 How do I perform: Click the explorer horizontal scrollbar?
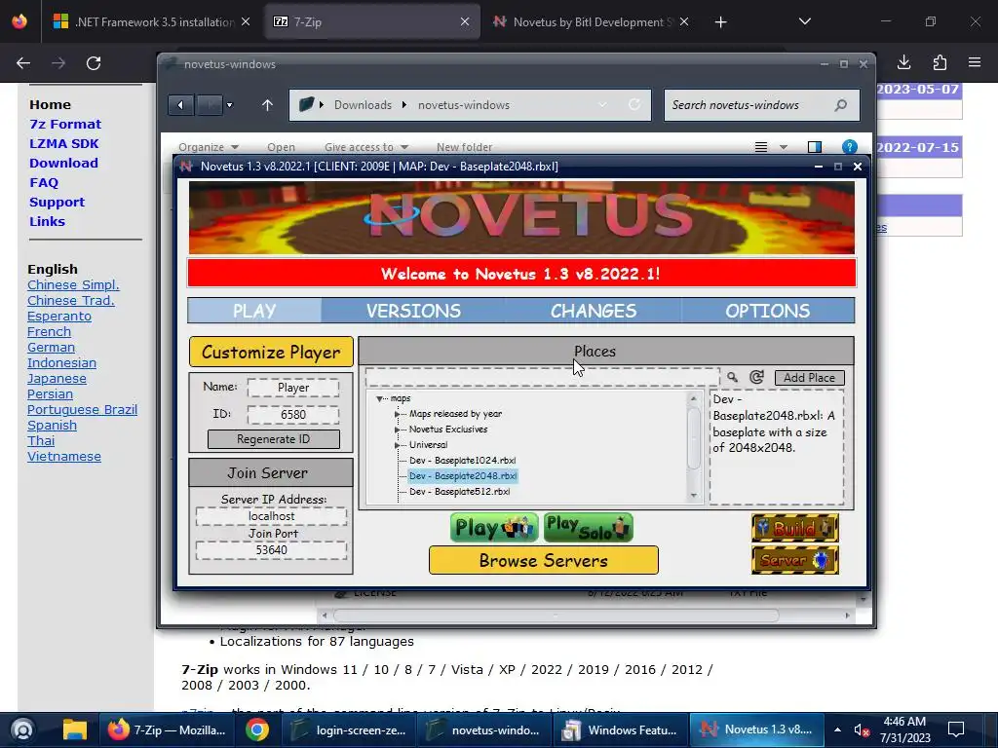557,616
